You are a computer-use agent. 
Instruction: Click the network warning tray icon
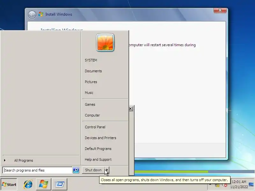pos(217,185)
